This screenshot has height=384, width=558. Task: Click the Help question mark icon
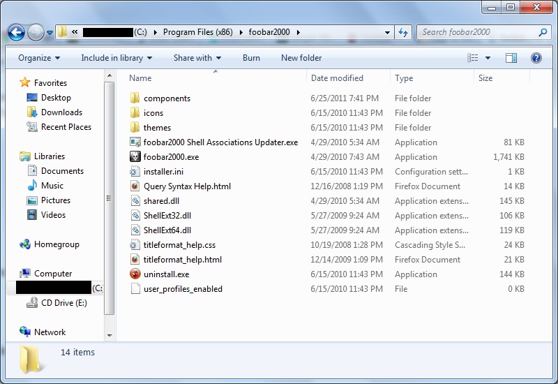(x=536, y=58)
